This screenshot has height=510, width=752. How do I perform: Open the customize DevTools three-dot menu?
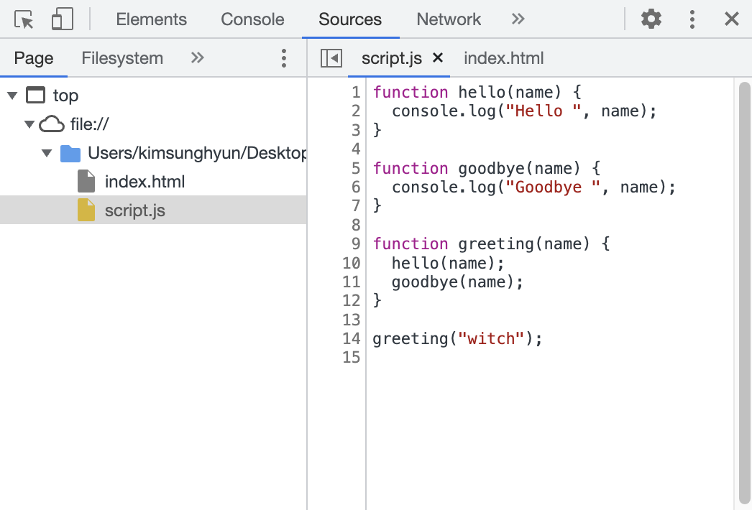[692, 19]
